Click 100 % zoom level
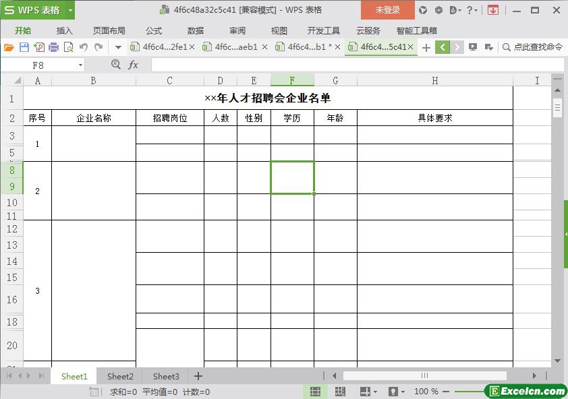The width and height of the screenshot is (568, 399). [x=426, y=392]
